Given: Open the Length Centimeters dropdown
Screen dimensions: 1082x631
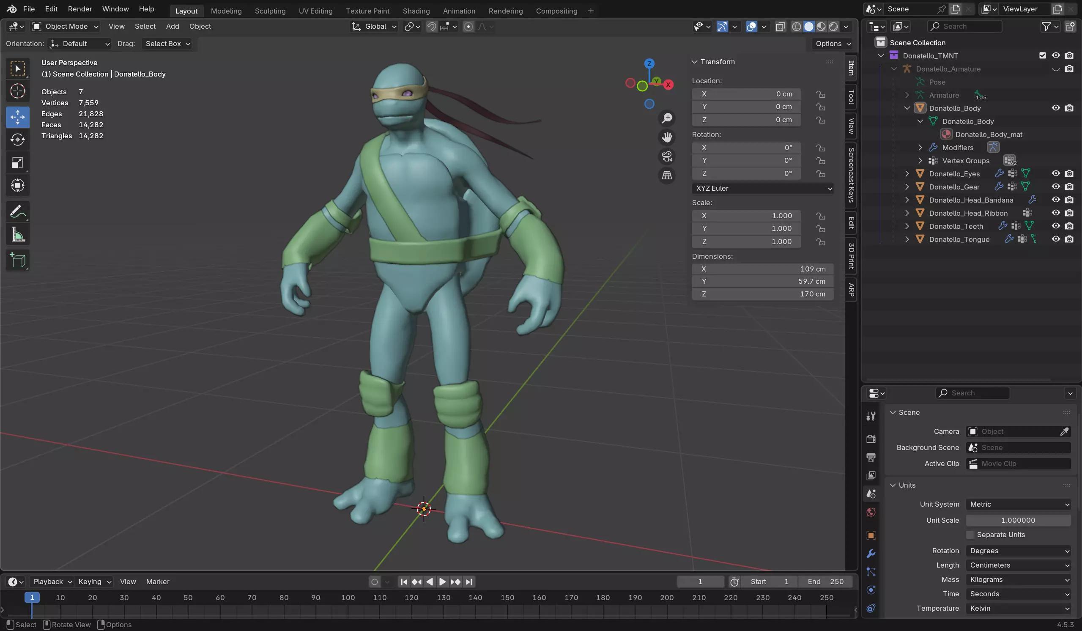Looking at the screenshot, I should 1018,565.
